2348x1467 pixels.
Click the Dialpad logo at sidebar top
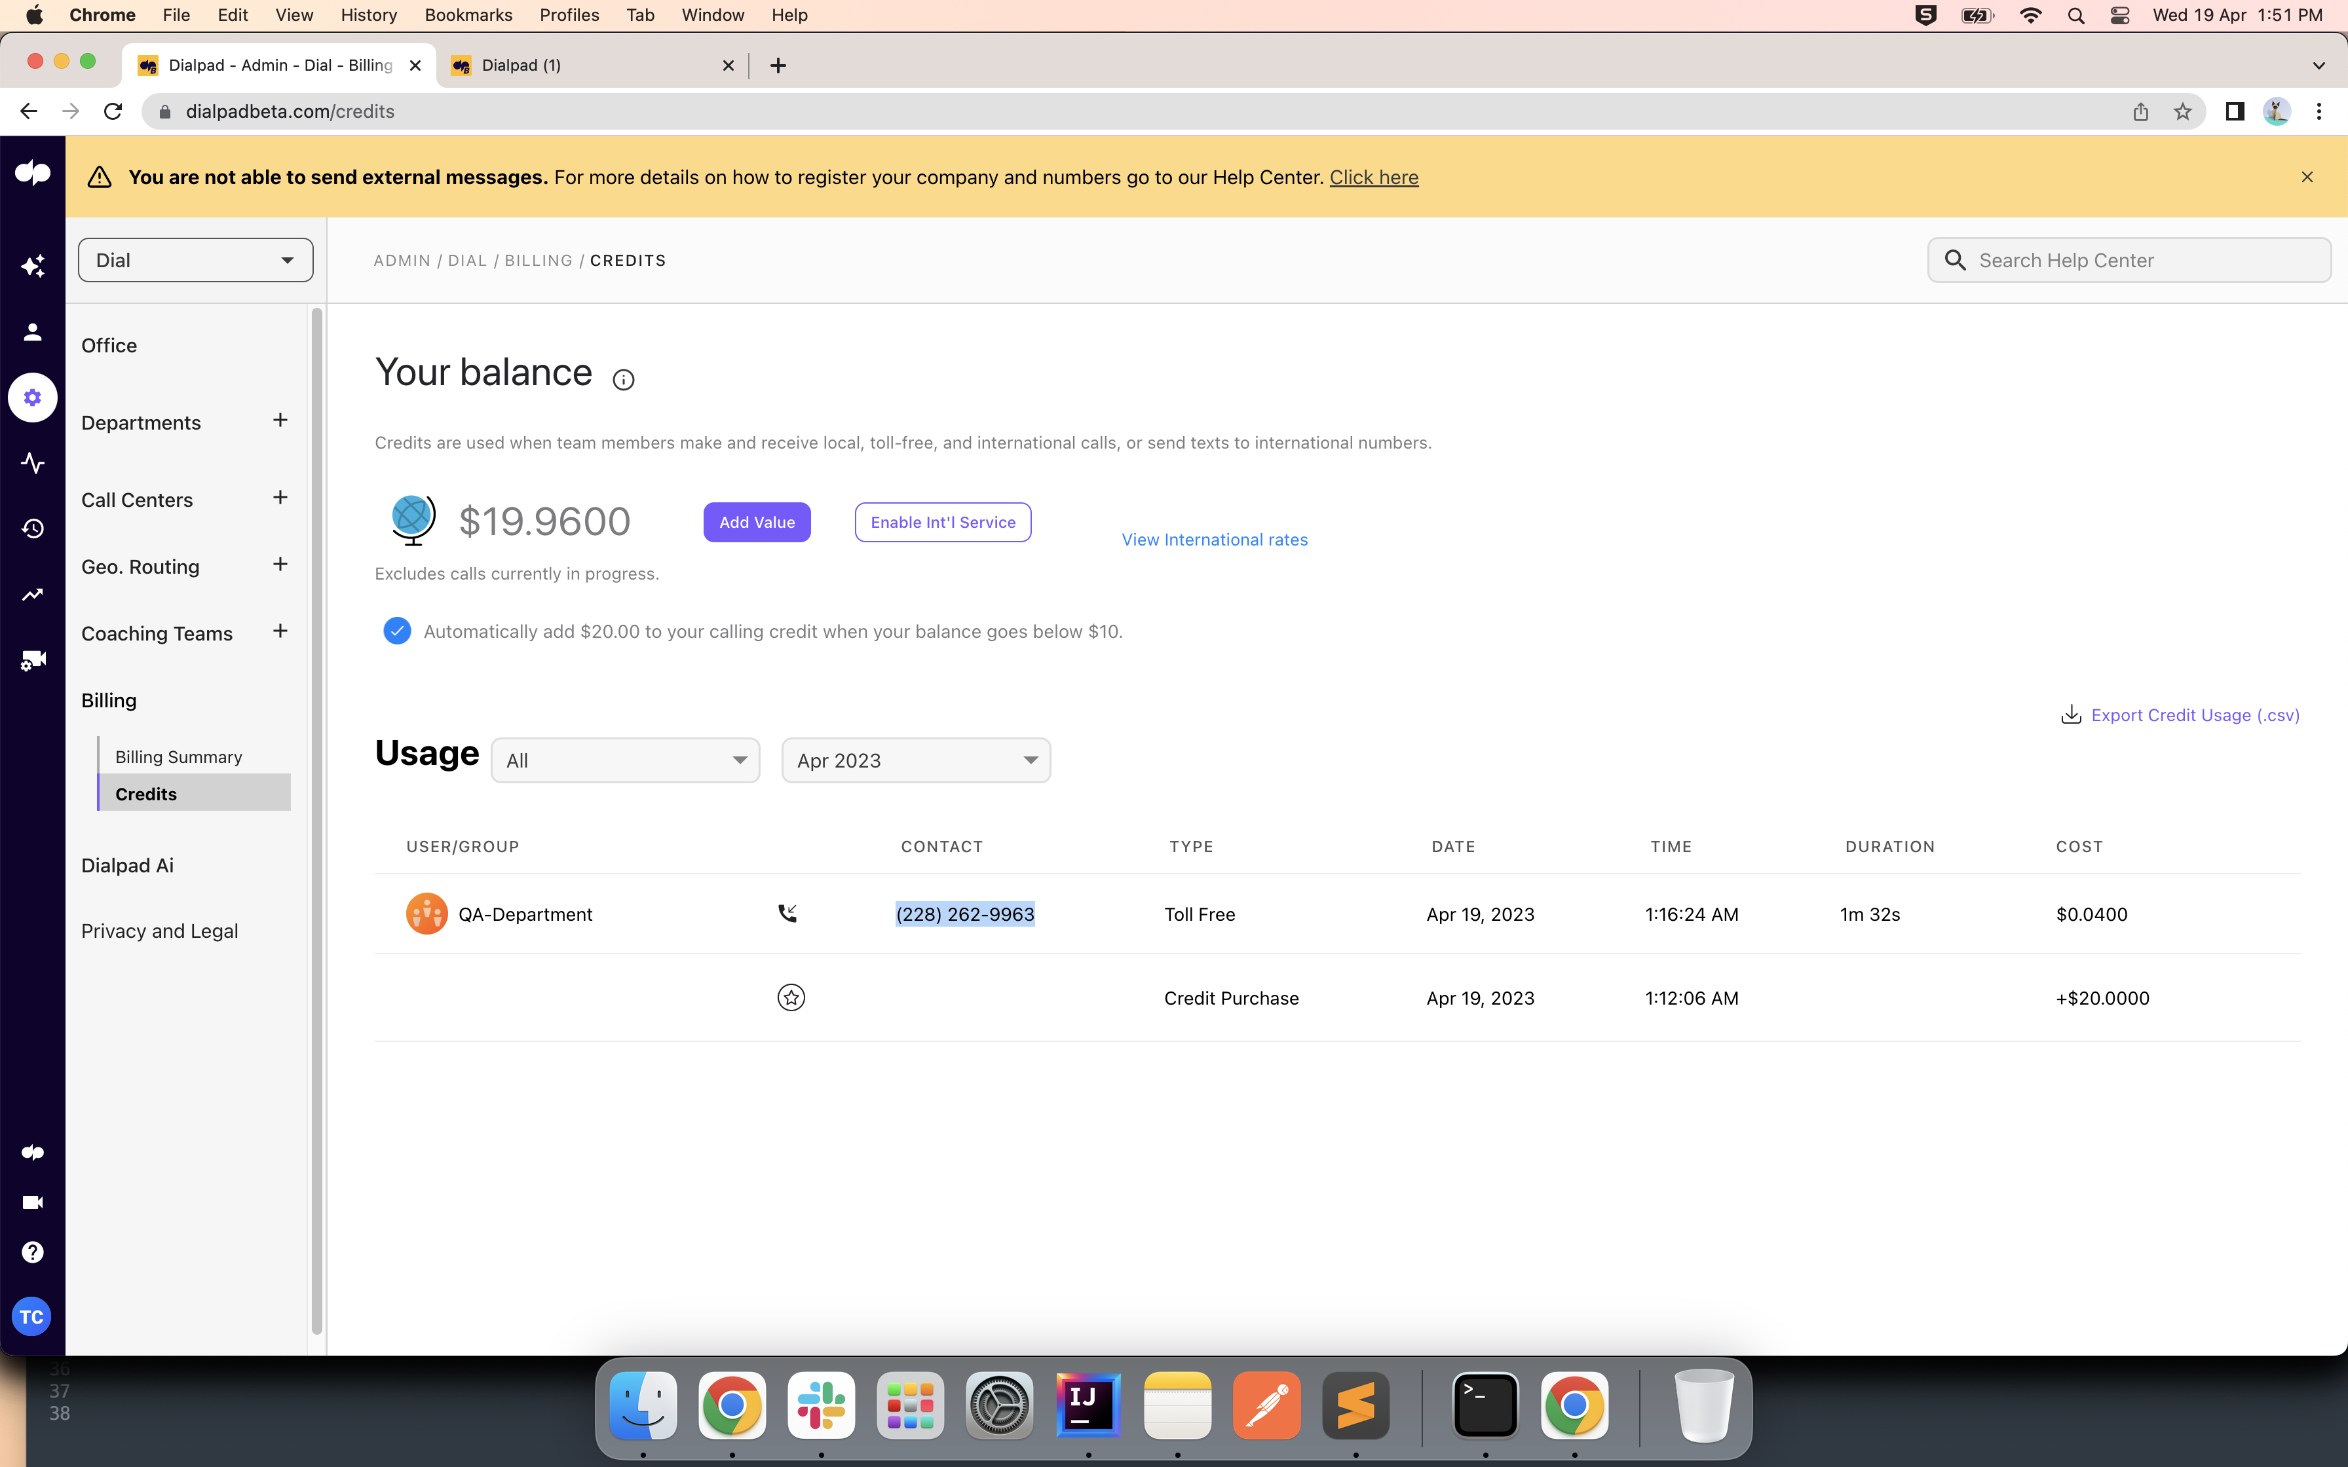coord(33,174)
